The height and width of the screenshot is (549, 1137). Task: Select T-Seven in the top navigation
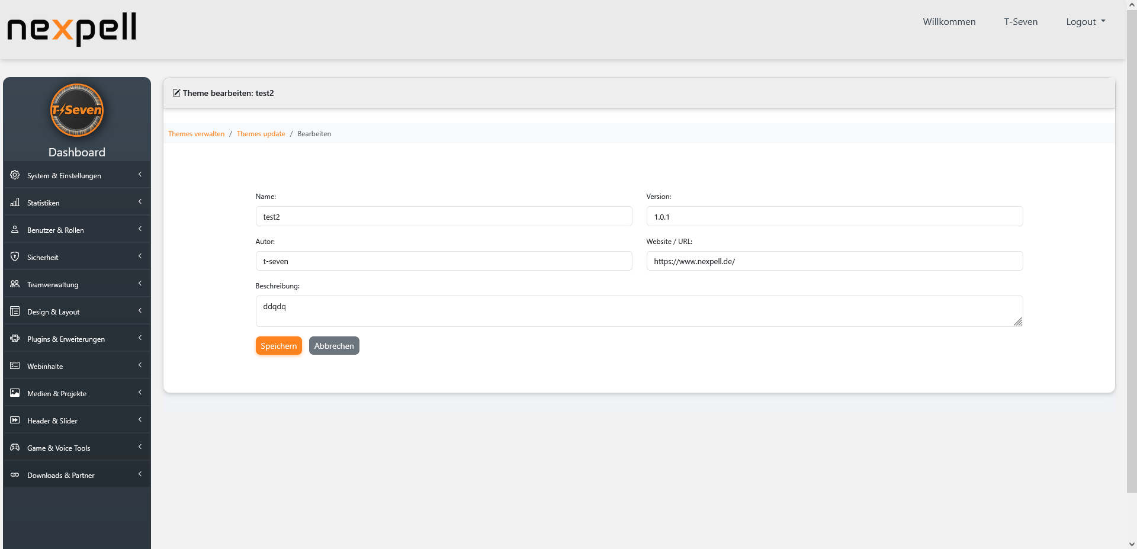click(1020, 21)
